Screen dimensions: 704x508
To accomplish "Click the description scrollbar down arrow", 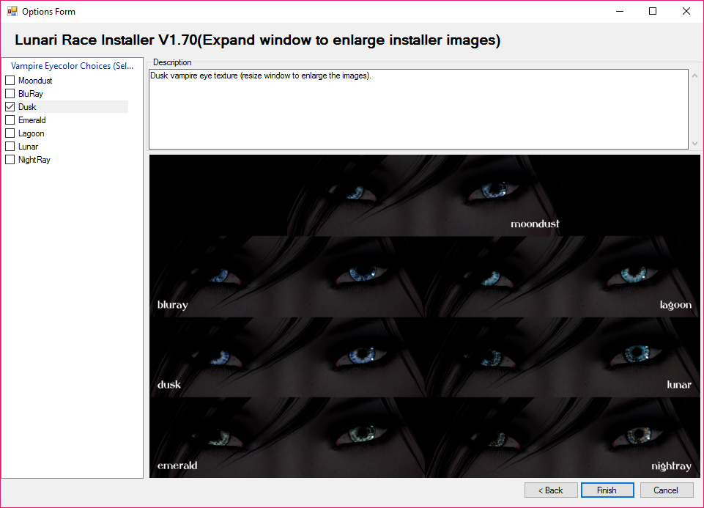I will click(694, 143).
